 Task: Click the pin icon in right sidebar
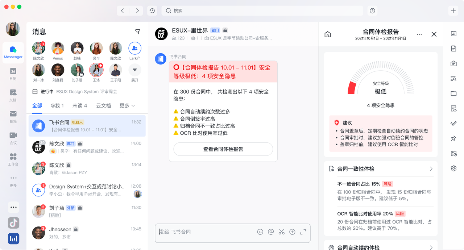[453, 138]
